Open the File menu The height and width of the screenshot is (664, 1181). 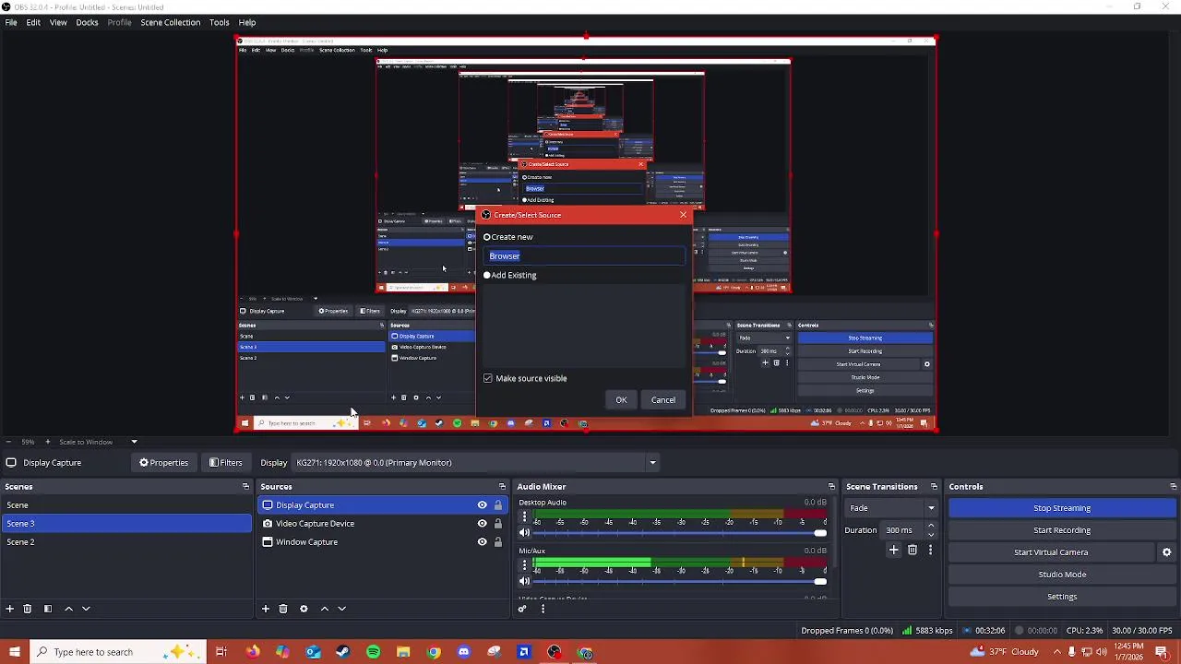(11, 22)
